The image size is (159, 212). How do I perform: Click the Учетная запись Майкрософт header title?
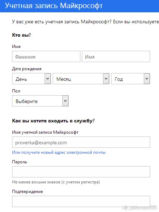click(54, 6)
